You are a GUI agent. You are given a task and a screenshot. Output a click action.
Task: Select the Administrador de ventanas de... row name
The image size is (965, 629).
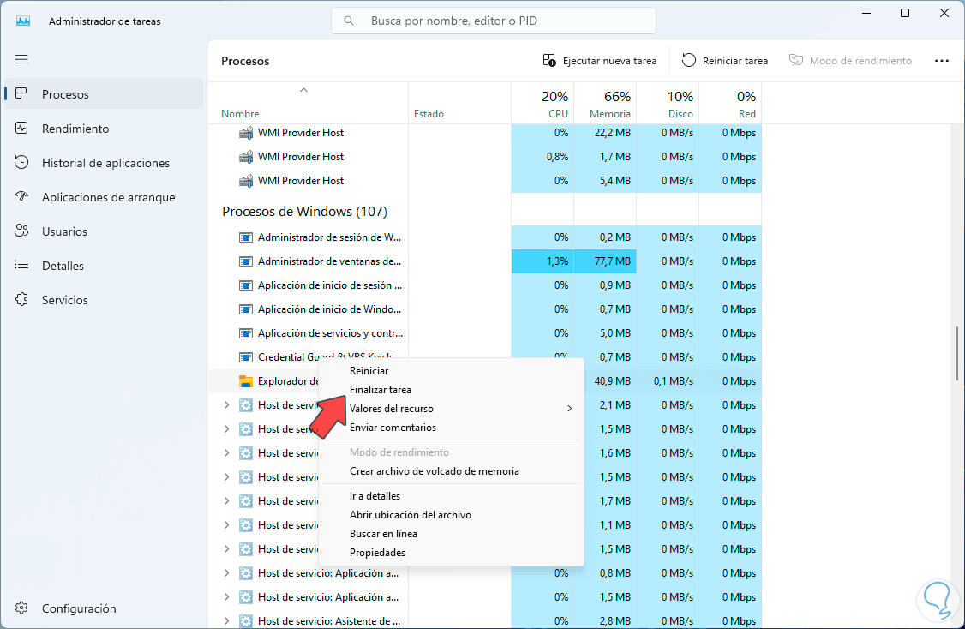(x=329, y=261)
